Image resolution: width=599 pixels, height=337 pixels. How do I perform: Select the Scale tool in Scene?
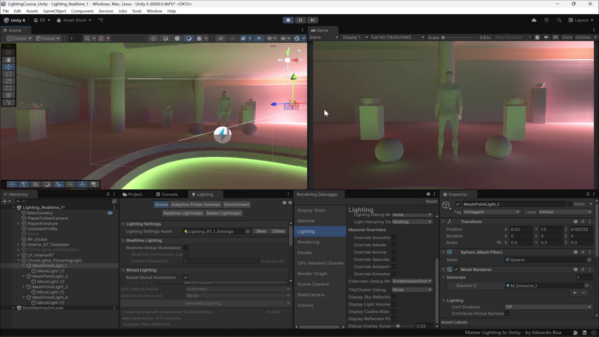coord(8,81)
